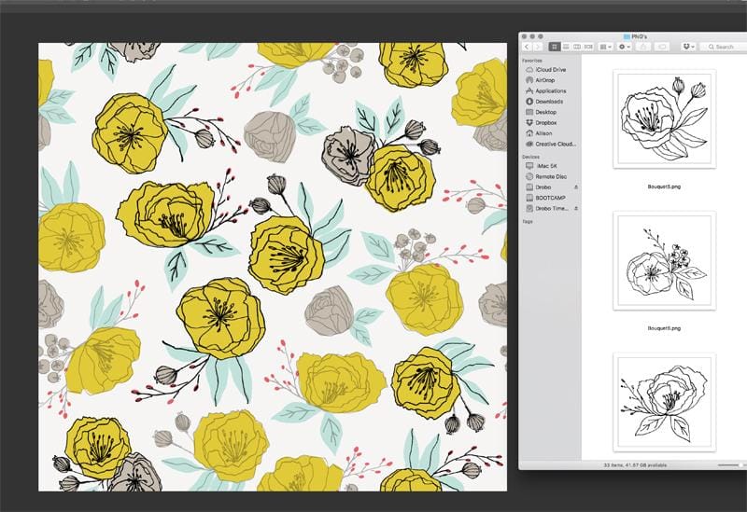Click the Devices sidebar heading
This screenshot has width=747, height=512.
(x=530, y=157)
